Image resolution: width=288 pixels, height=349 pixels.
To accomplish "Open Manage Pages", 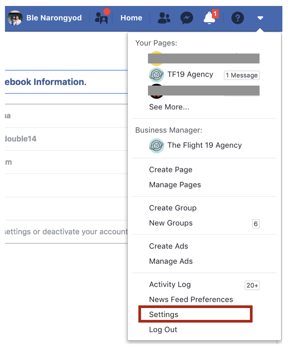I will point(175,185).
